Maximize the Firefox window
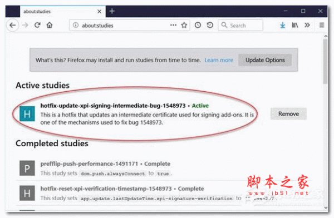 tap(303, 11)
